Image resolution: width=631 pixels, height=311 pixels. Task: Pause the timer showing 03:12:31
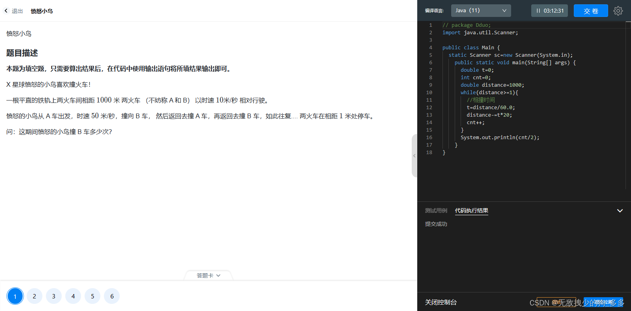(549, 11)
